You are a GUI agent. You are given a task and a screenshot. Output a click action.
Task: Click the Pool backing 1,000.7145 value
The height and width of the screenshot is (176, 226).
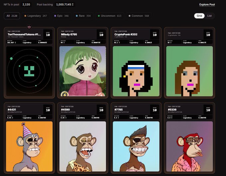pyautogui.click(x=65, y=4)
